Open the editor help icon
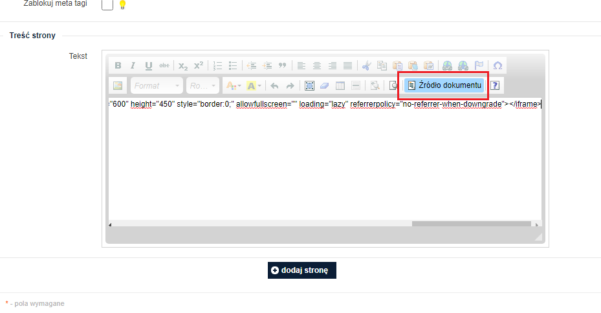Viewport: 601px width, 313px height. coord(495,85)
